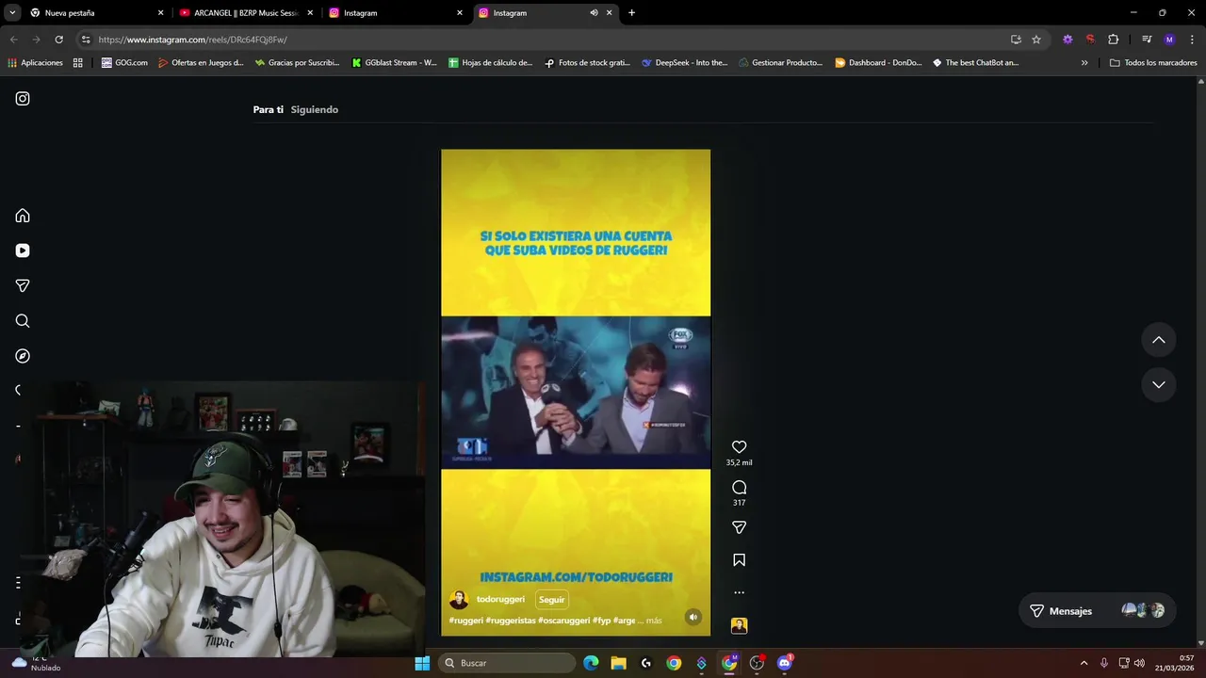This screenshot has width=1206, height=678.
Task: Open 'Hojas de cálculo de...' bookmark
Action: pyautogui.click(x=490, y=63)
